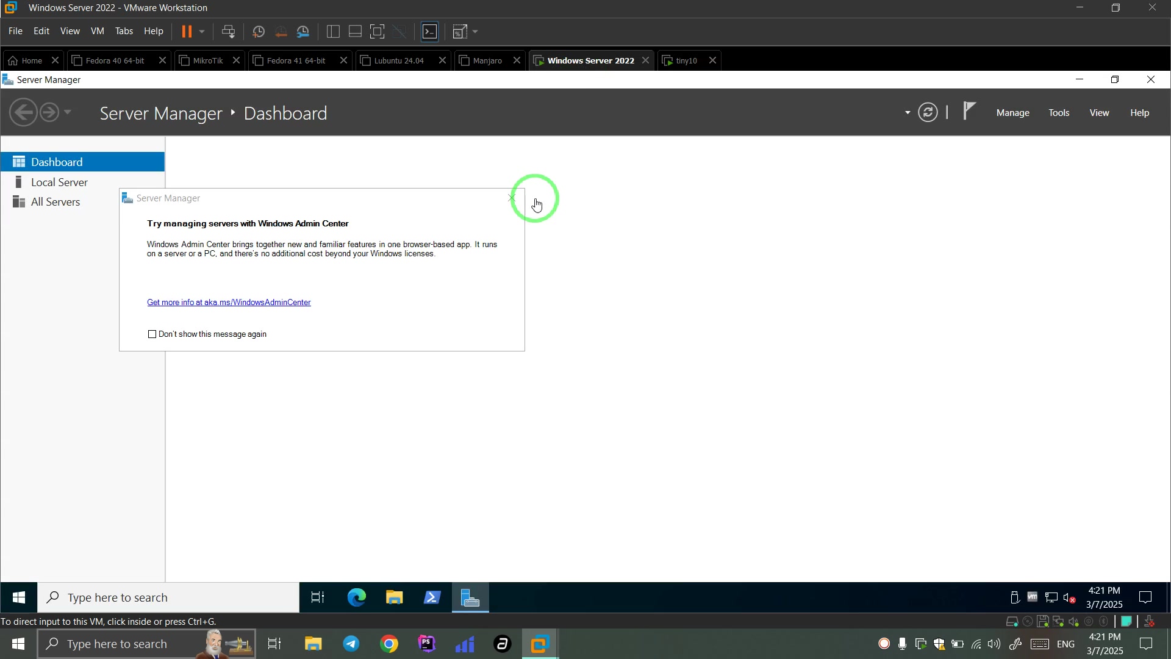Viewport: 1171px width, 659px height.
Task: Refresh the Server Manager dashboard
Action: [x=928, y=112]
